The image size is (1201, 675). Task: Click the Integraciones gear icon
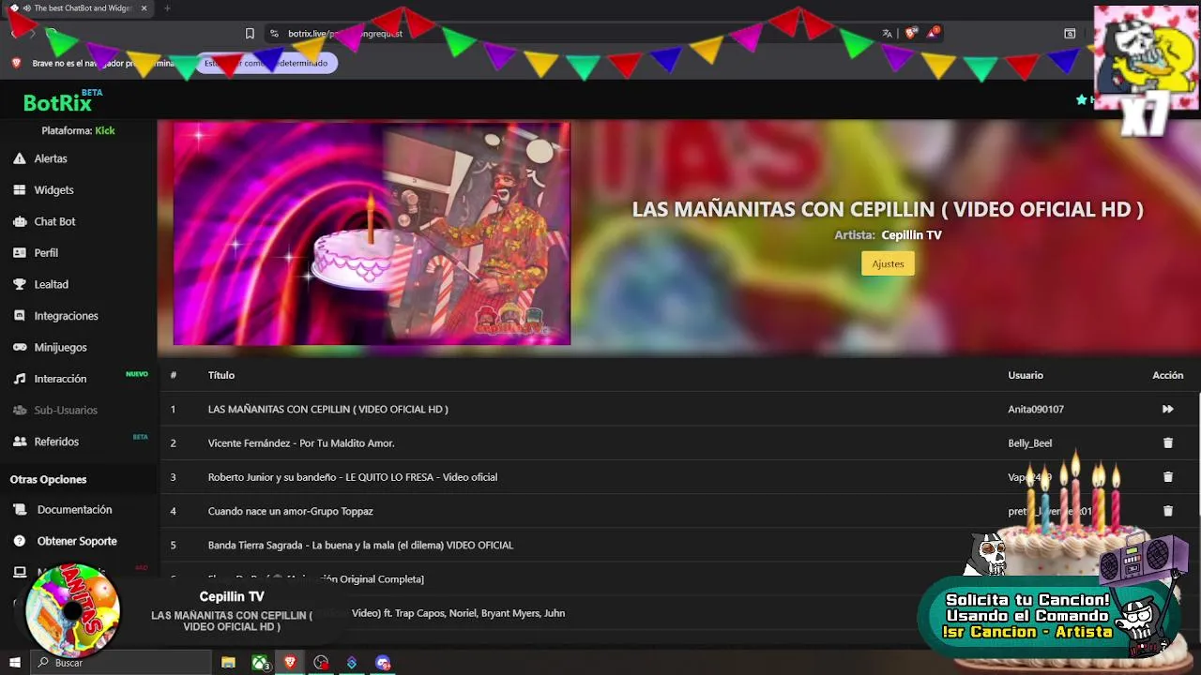[x=19, y=316]
